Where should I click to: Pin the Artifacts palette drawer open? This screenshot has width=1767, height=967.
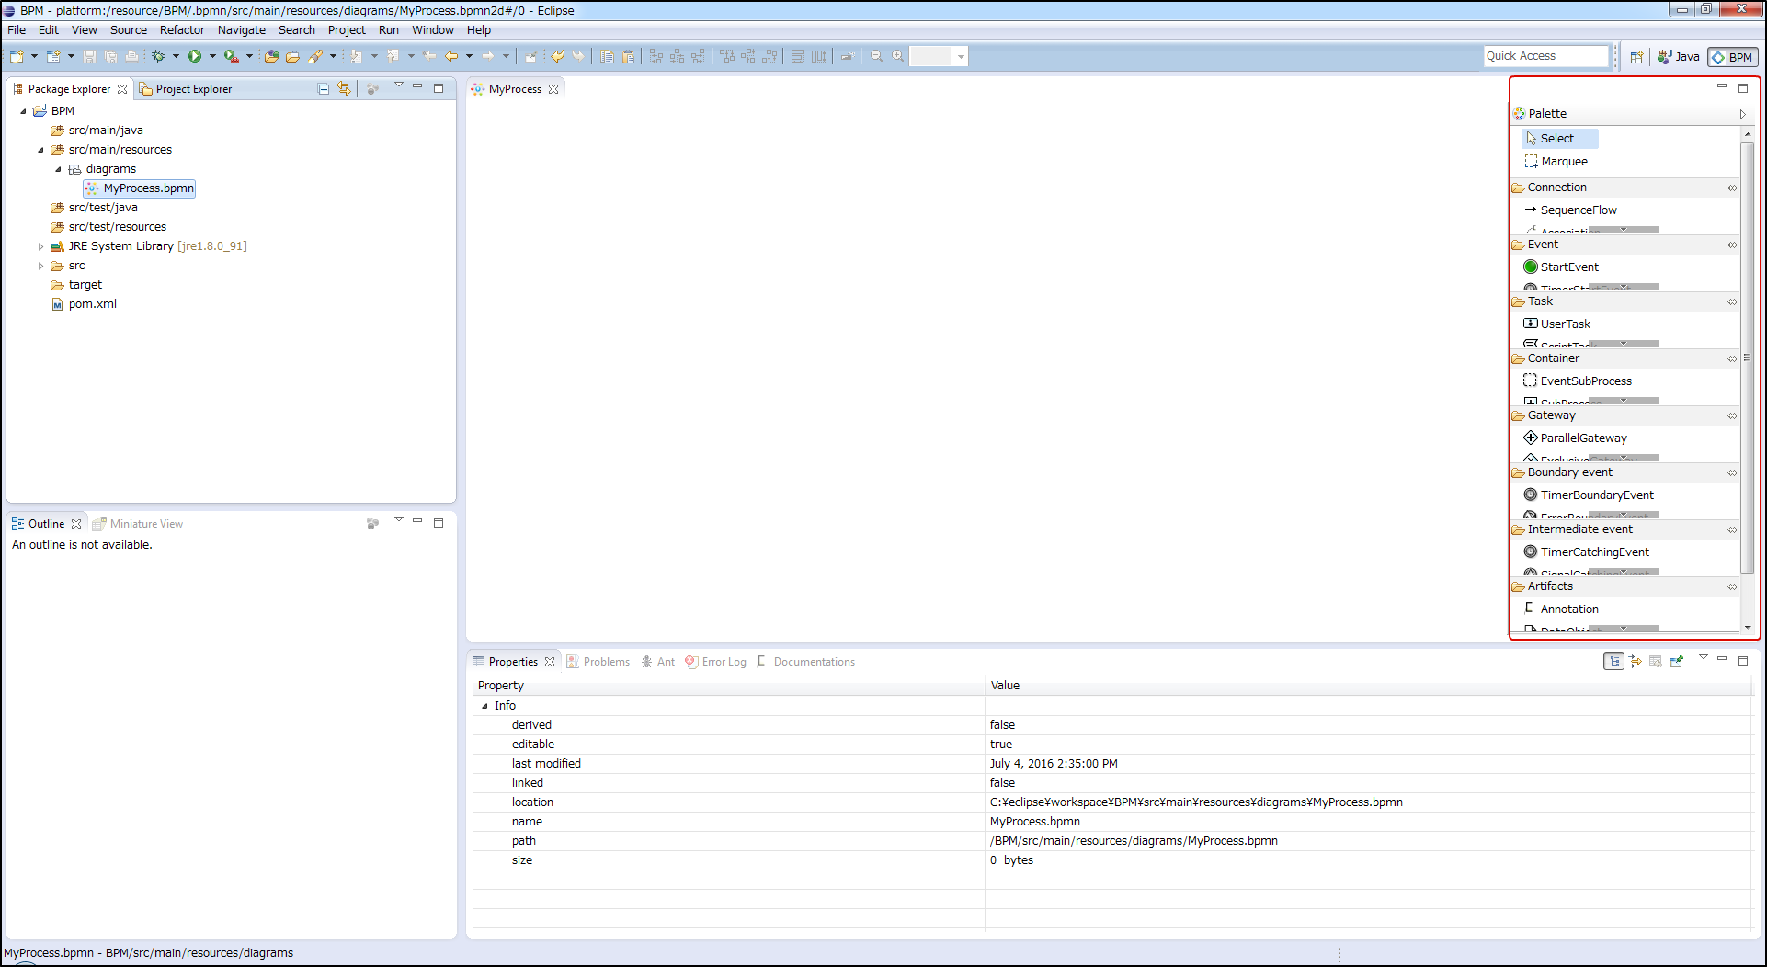click(1732, 586)
